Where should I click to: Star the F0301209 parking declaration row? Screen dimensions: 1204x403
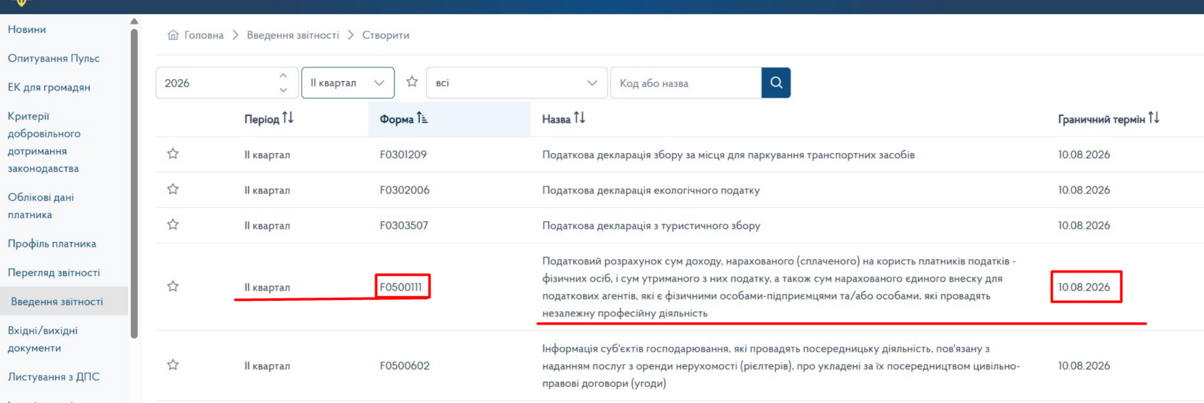click(173, 154)
